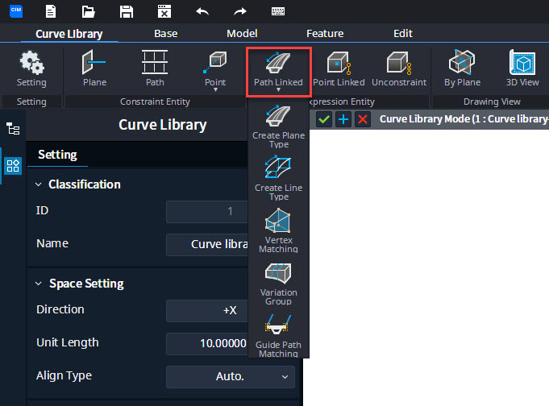Open the Setting gear tool in ribbon
This screenshot has height=406, width=549.
(x=31, y=69)
